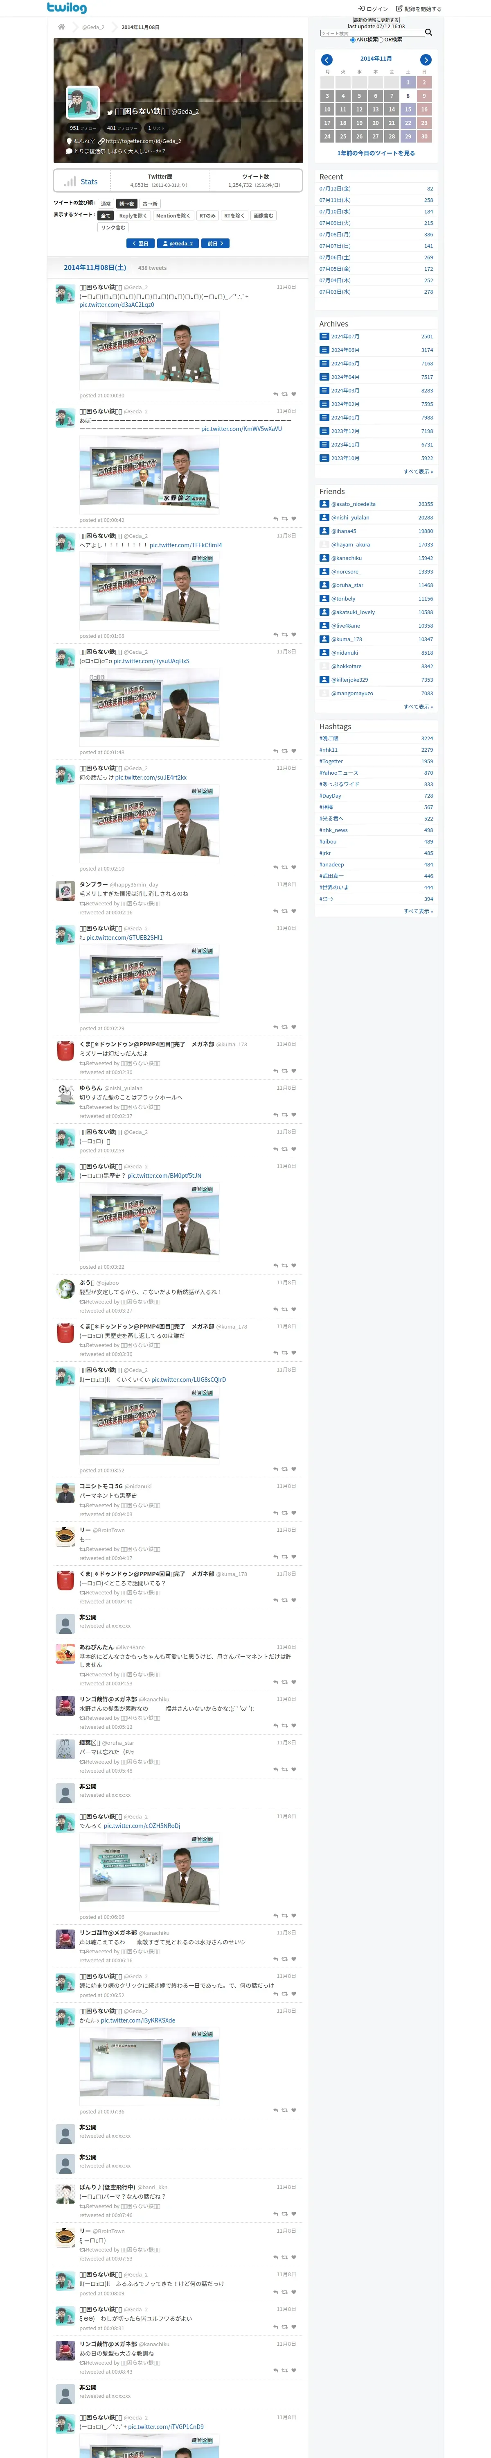Set sort order to 古→新
The height and width of the screenshot is (2458, 491).
150,204
